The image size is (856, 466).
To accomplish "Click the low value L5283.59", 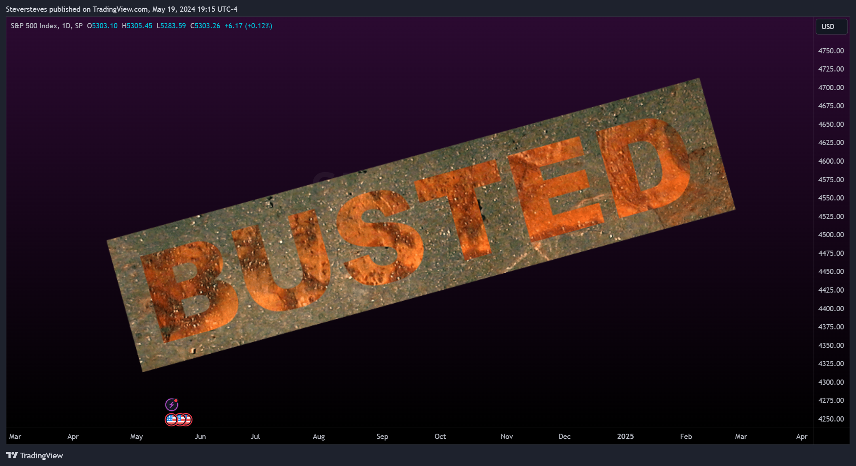I will tap(171, 26).
